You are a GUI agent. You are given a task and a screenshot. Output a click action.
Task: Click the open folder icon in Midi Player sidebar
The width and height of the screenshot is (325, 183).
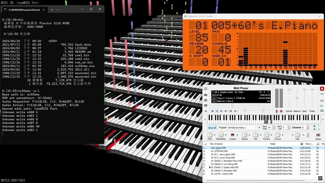pyautogui.click(x=206, y=95)
